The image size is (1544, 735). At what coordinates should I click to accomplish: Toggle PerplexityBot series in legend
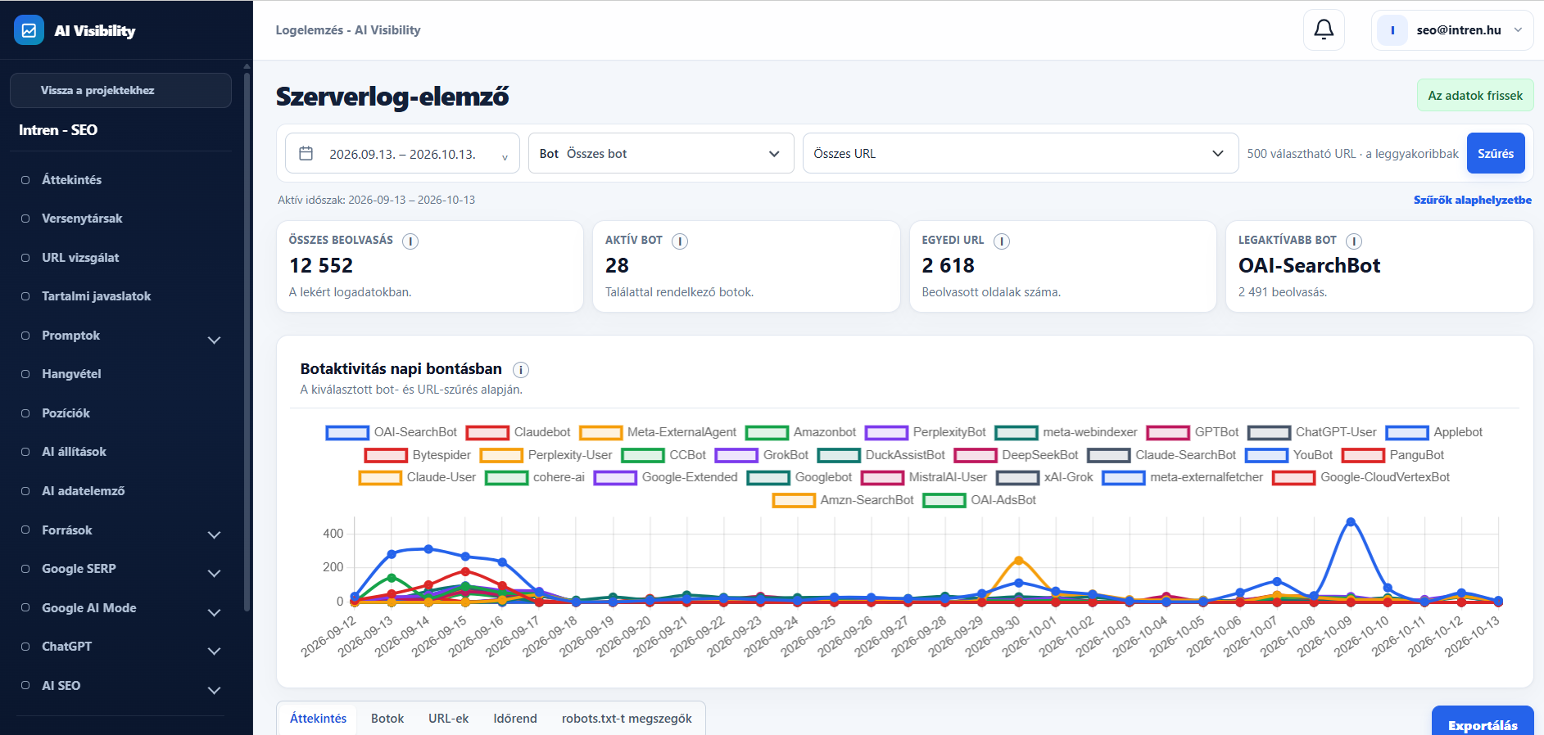tap(926, 432)
